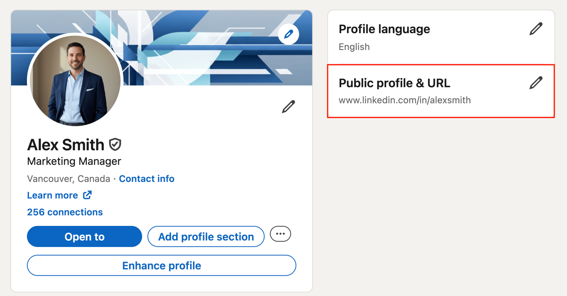567x296 pixels.
Task: Open the intro section edit pencil
Action: pyautogui.click(x=288, y=106)
